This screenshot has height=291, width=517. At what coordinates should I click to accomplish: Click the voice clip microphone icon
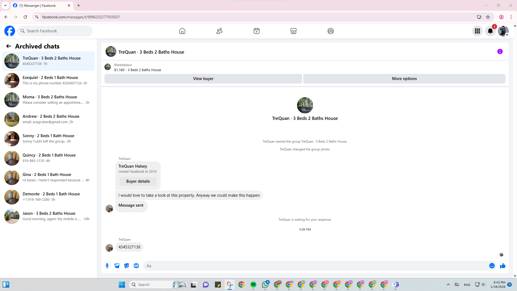pos(107,266)
